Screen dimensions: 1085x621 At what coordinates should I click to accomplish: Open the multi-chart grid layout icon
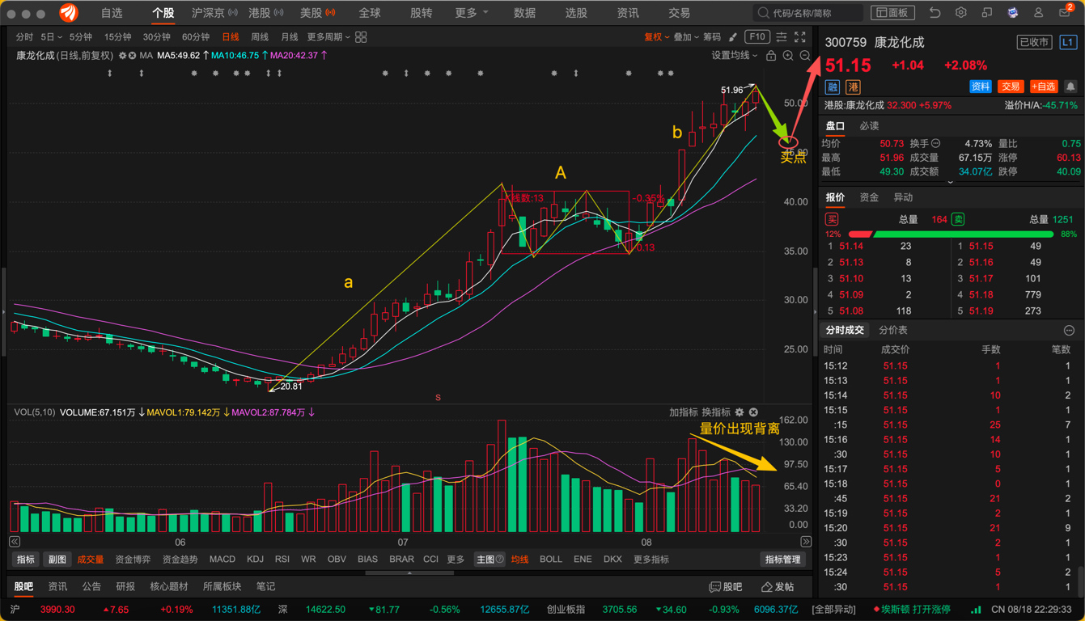(x=361, y=37)
